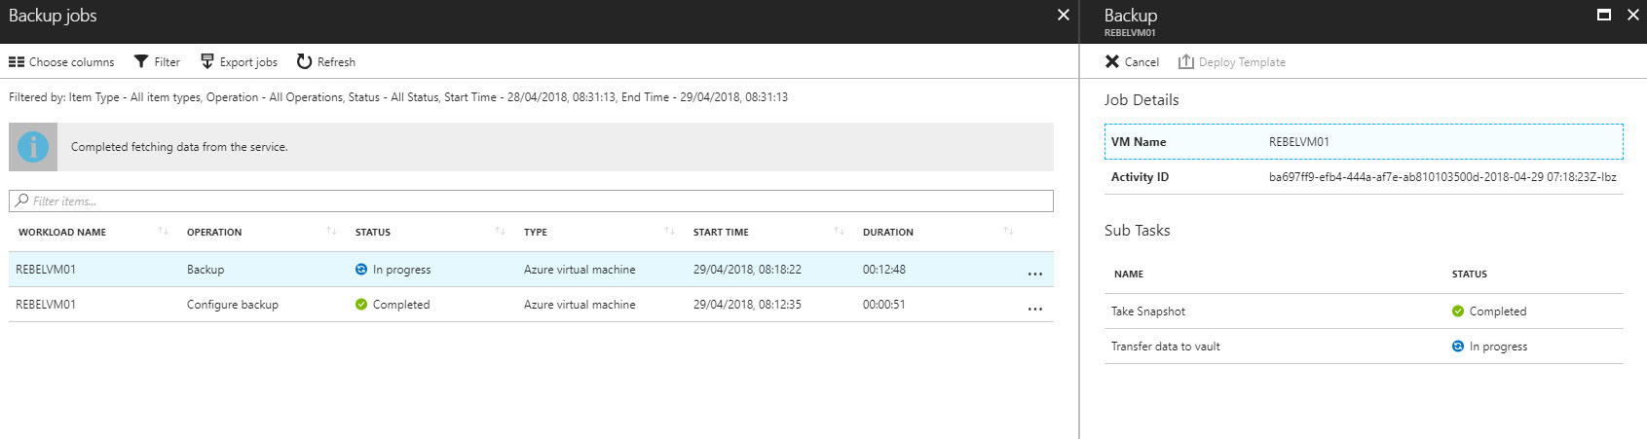The width and height of the screenshot is (1647, 439).
Task: Click the VM Name detail row
Action: tap(1364, 141)
